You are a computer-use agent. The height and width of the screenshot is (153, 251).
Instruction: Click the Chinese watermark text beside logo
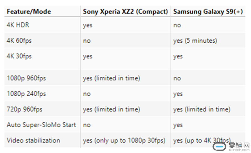pos(239,146)
